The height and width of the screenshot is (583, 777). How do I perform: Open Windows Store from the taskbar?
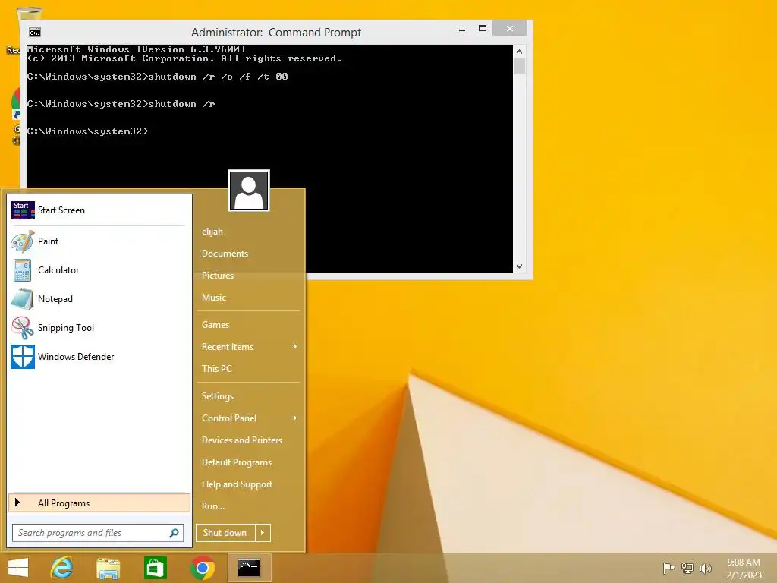click(x=155, y=568)
